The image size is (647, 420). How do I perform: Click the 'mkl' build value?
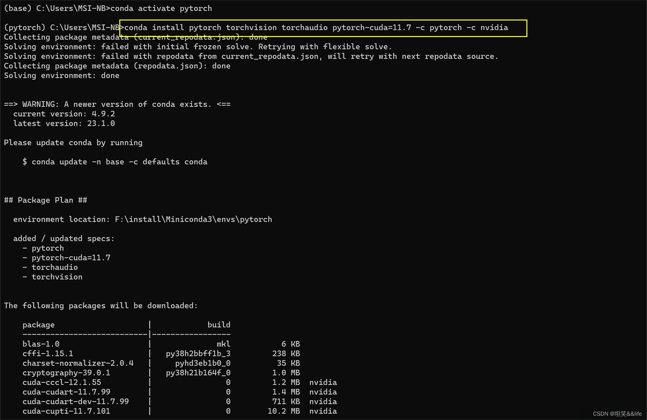224,344
